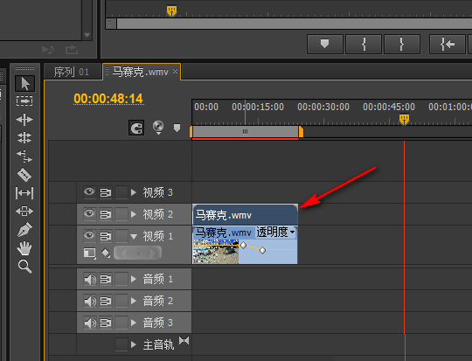Expand the 视频 3 track
This screenshot has height=361, width=472.
pyautogui.click(x=134, y=192)
